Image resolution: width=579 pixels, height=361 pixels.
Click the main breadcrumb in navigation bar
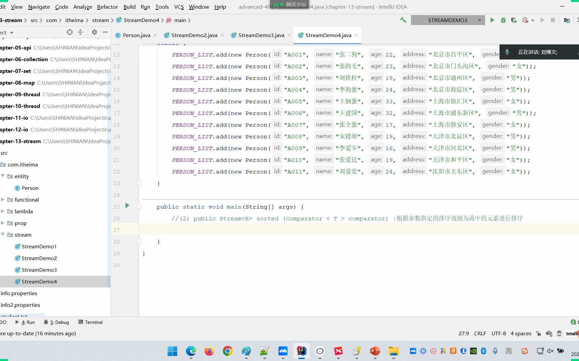176,20
